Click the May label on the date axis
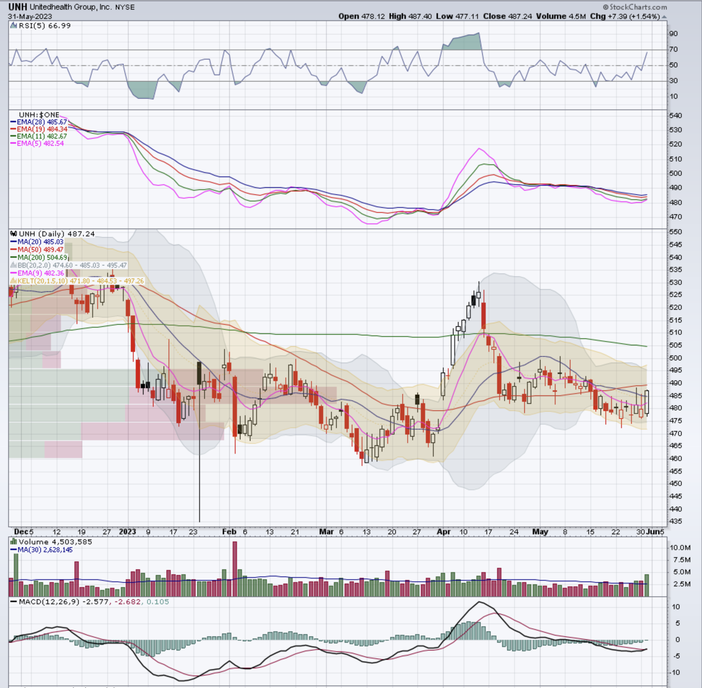The image size is (702, 688). point(540,532)
